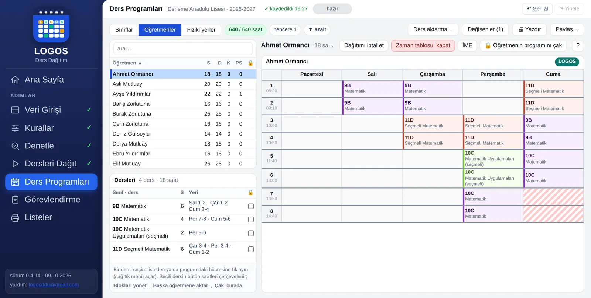The image size is (591, 298).
Task: Open Listeler printer icon
Action: point(15,218)
